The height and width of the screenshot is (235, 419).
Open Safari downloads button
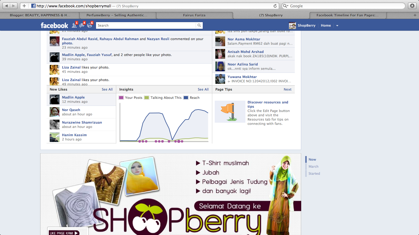coord(412,6)
